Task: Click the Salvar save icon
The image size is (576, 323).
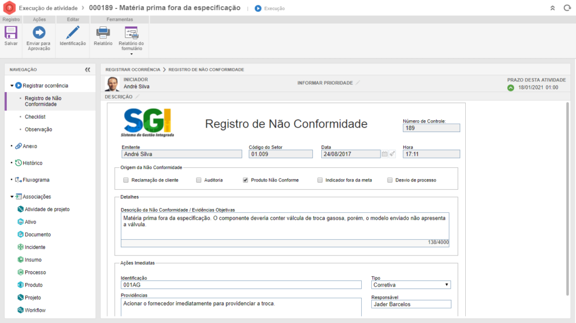Action: click(x=11, y=33)
